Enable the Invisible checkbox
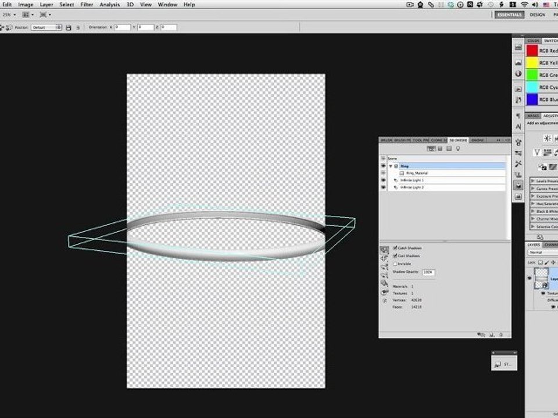The height and width of the screenshot is (418, 558). click(x=395, y=264)
